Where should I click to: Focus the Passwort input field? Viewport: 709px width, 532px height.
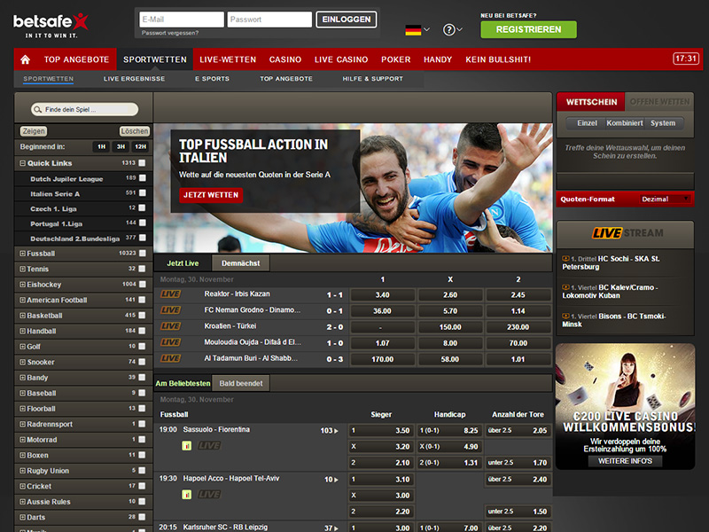(269, 20)
